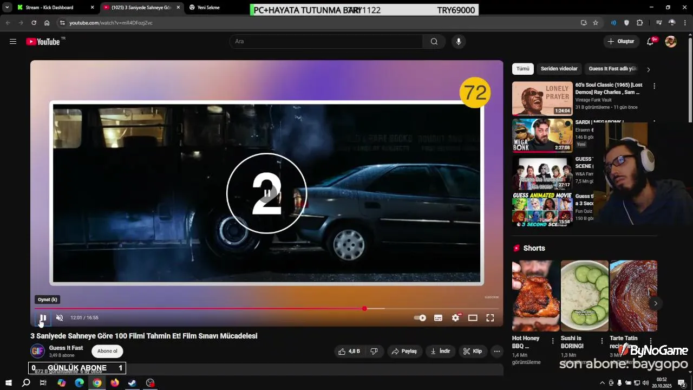Open the tab search dropdown
The height and width of the screenshot is (390, 693).
tap(7, 8)
